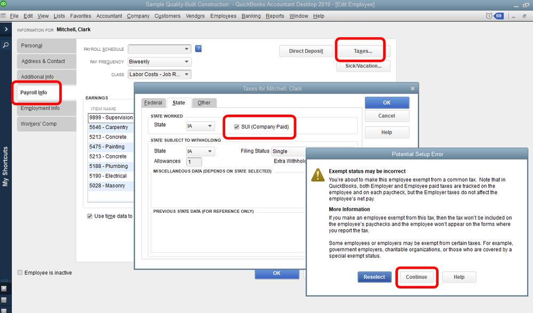This screenshot has height=313, width=533.
Task: Open the 69 reminders badge
Action: pyautogui.click(x=499, y=16)
